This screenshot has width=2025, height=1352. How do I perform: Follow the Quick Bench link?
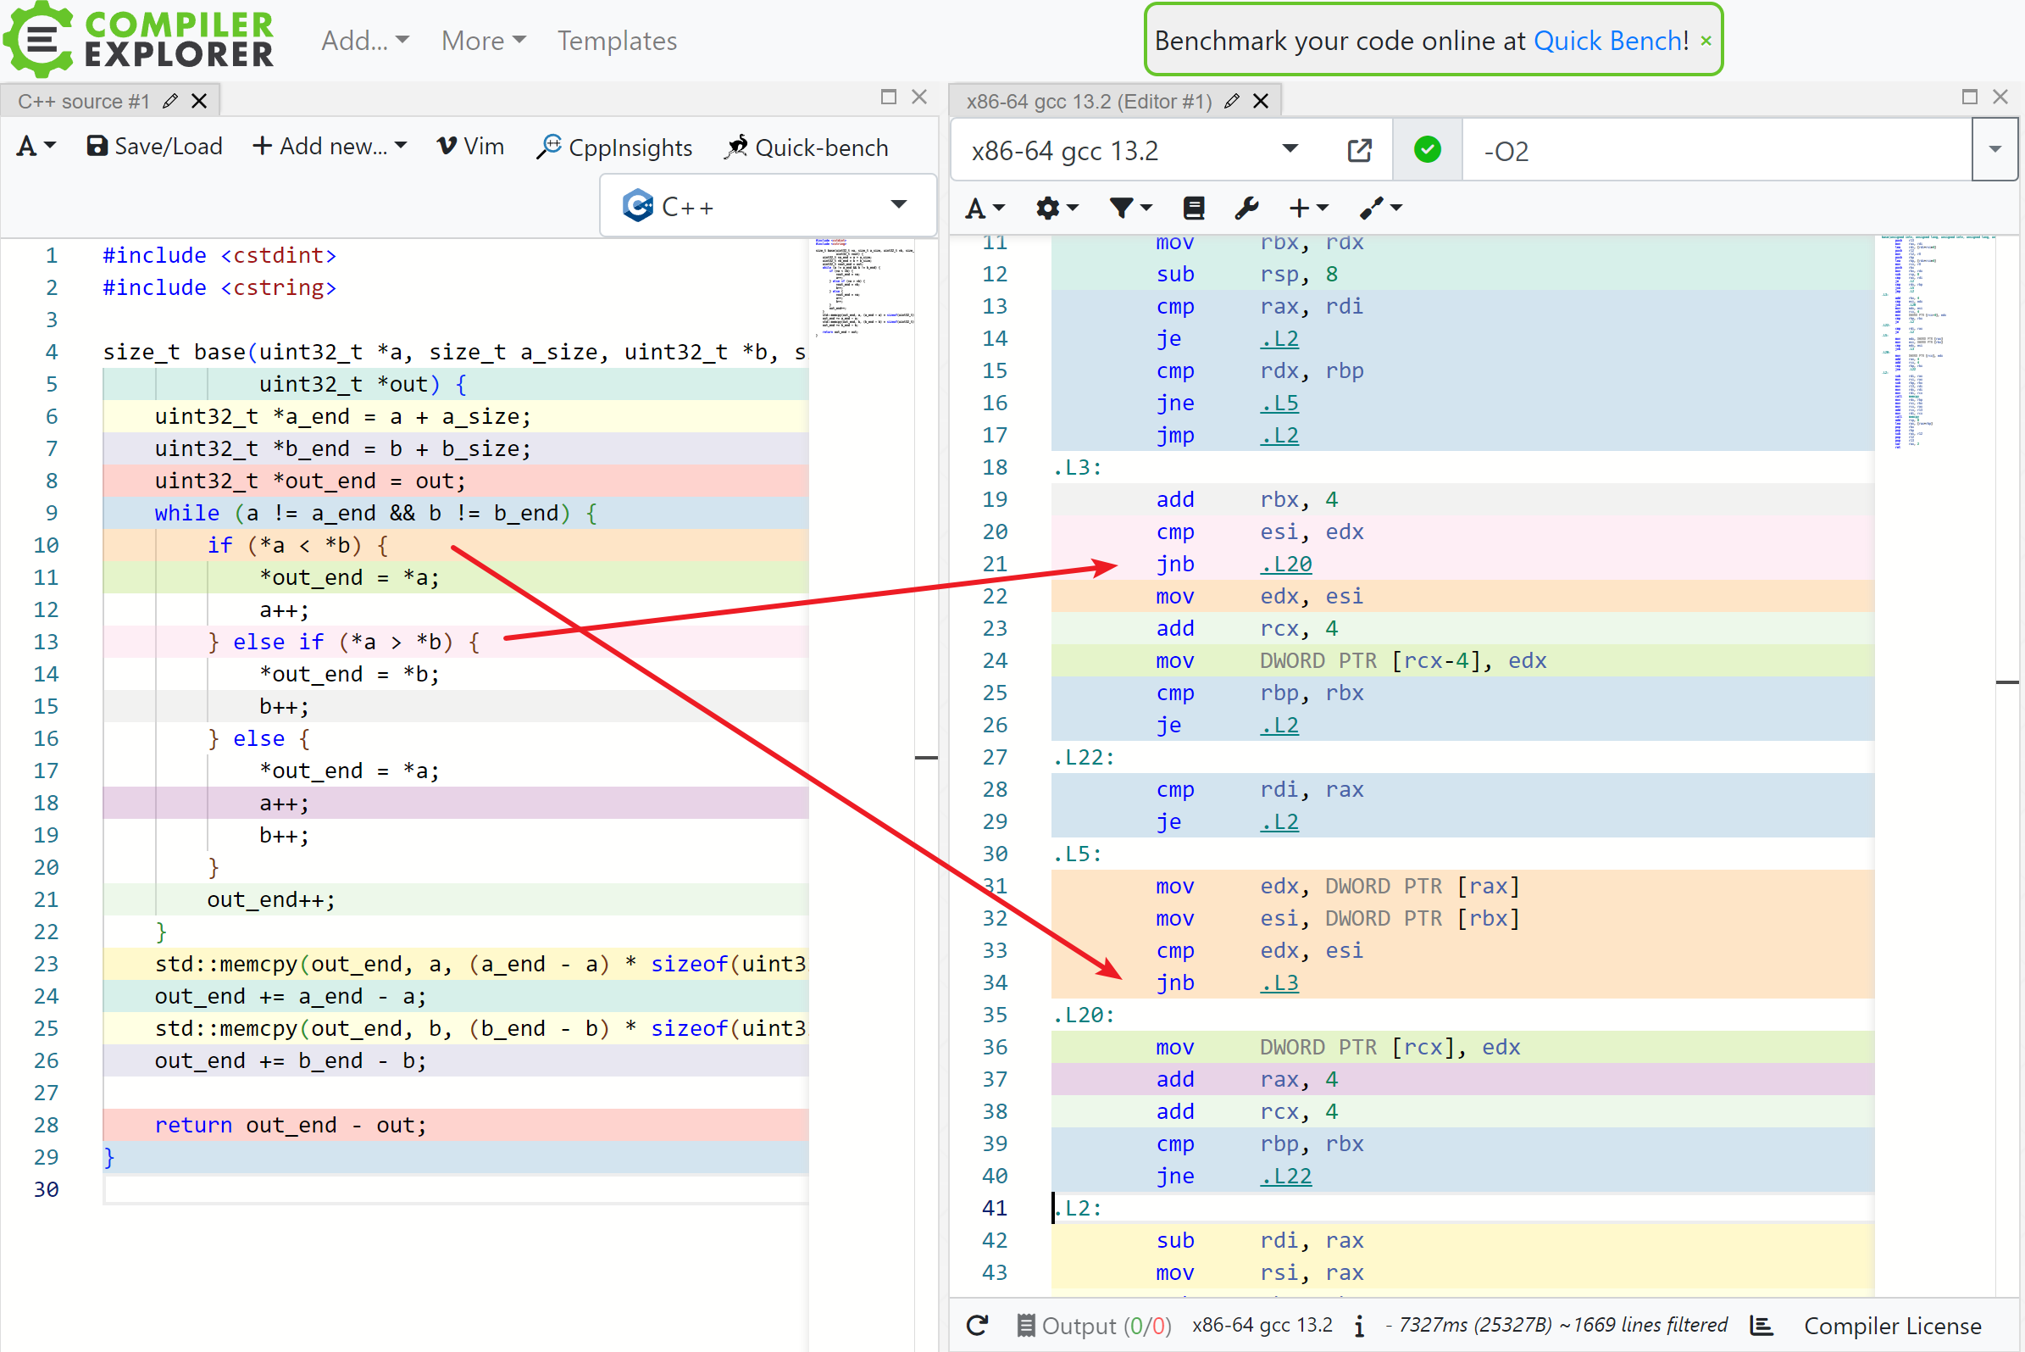(x=1607, y=41)
